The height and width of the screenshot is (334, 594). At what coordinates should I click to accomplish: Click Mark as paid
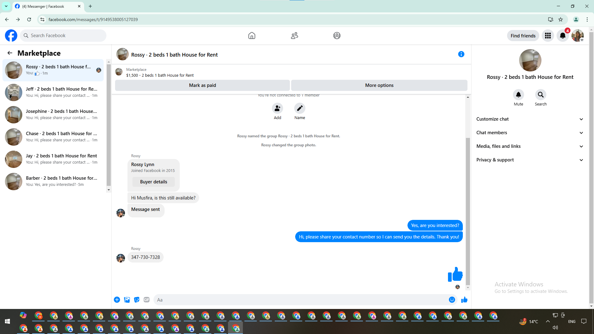(x=202, y=85)
